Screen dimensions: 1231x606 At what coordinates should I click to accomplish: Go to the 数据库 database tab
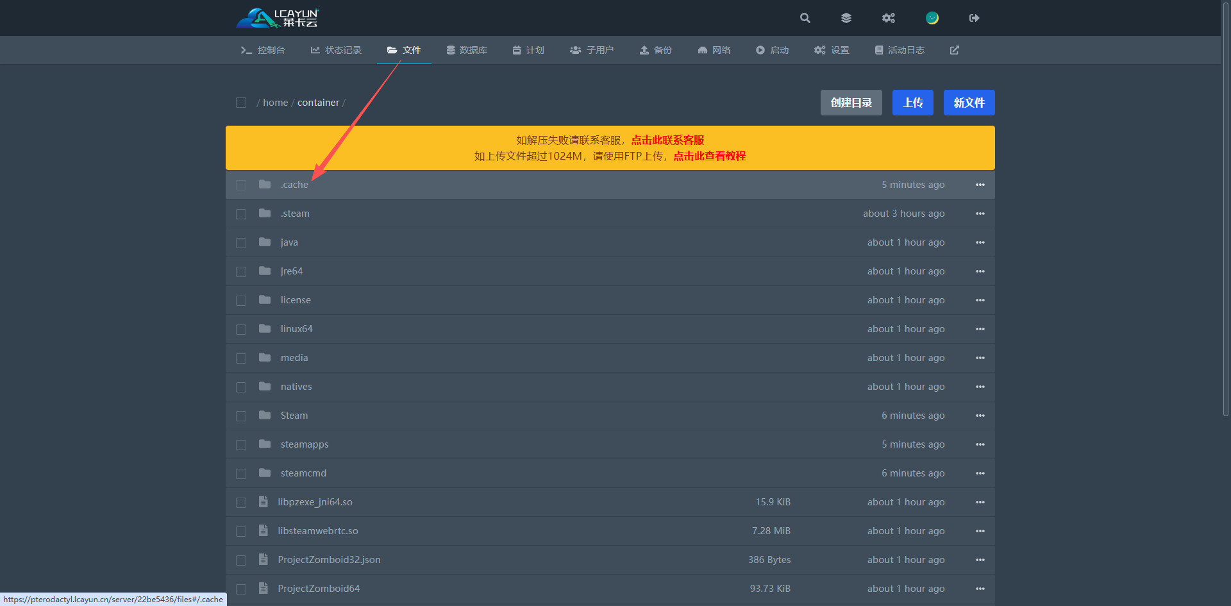467,50
